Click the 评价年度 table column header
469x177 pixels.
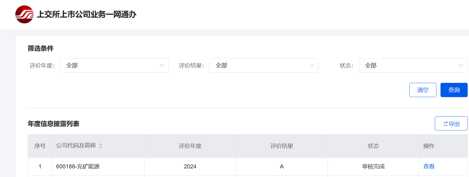190,146
